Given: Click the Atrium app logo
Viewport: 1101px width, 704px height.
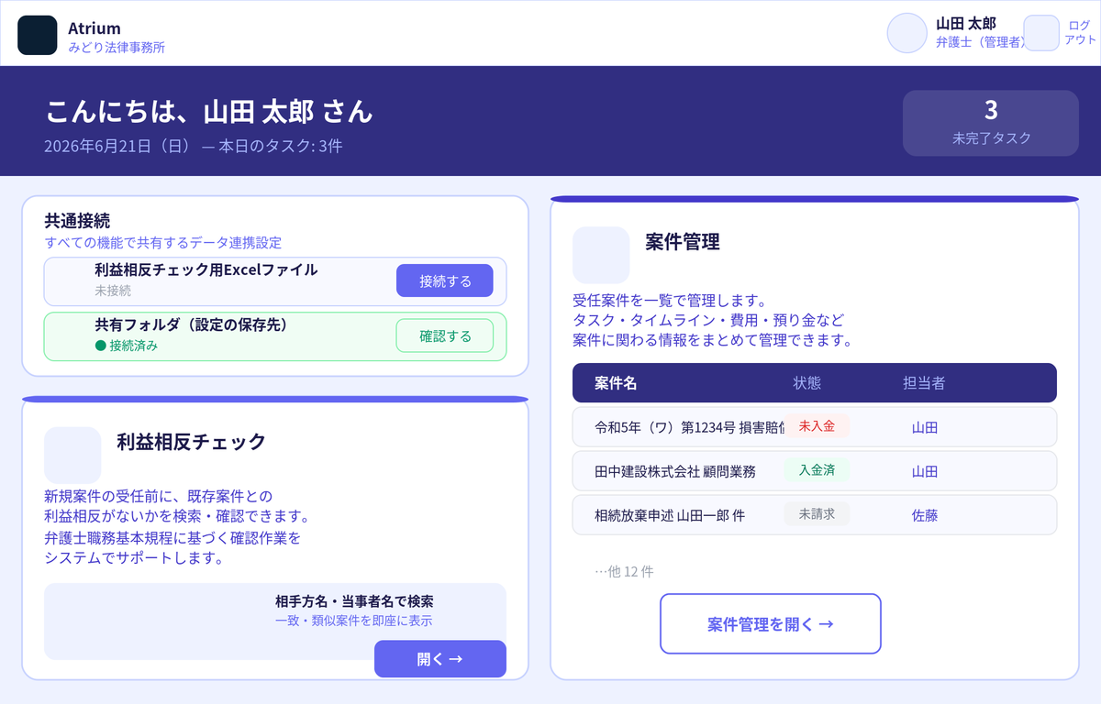Looking at the screenshot, I should [38, 35].
